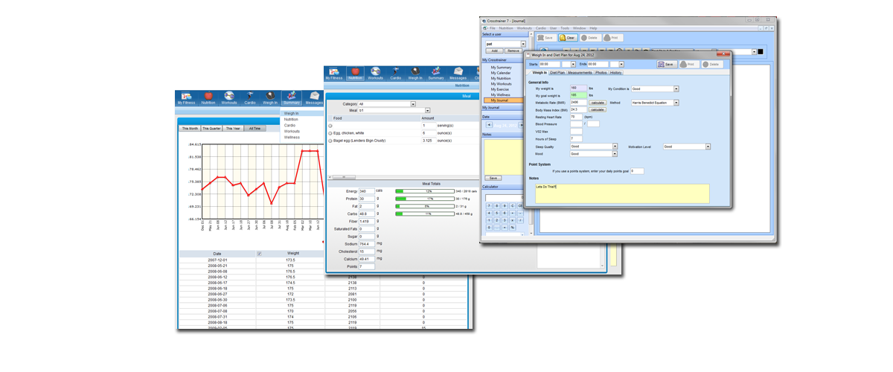
Task: Open the Method dropdown Harris Benedict Equation
Action: point(676,103)
